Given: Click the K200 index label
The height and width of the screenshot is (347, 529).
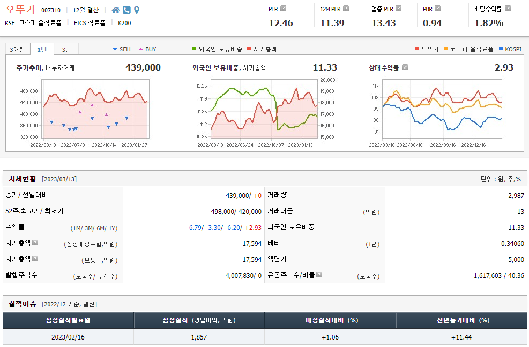Looking at the screenshot, I should (124, 23).
